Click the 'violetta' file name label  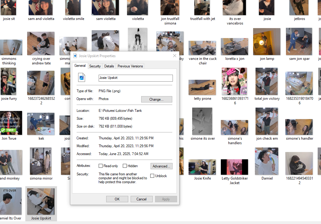click(x=138, y=19)
